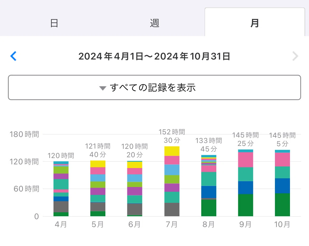Tap the 121時間40分 label above 5月
309x246 pixels.
coord(98,150)
